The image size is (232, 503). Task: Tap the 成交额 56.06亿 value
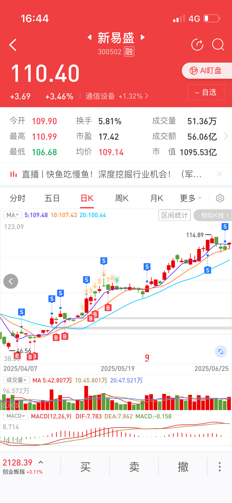coord(202,137)
